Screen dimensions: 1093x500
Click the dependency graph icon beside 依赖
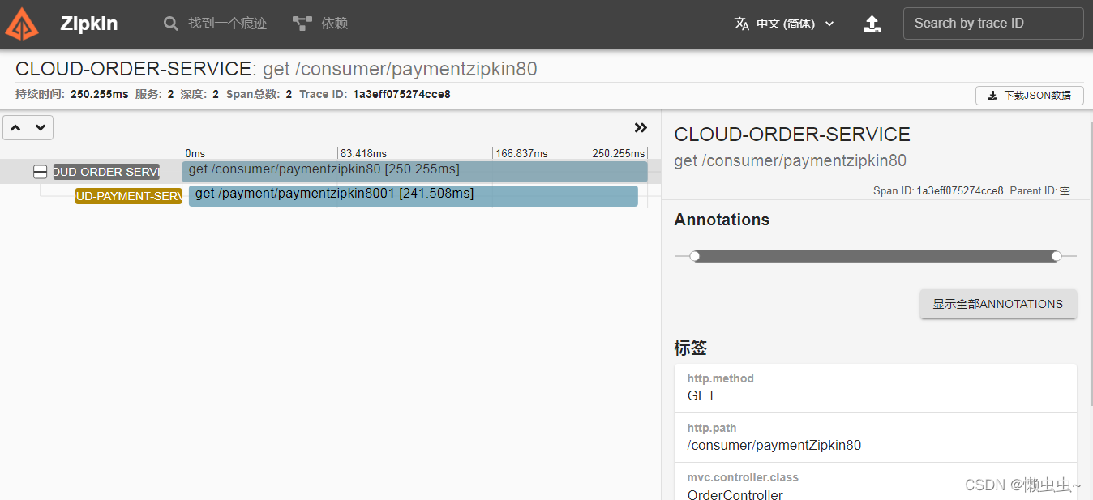302,24
